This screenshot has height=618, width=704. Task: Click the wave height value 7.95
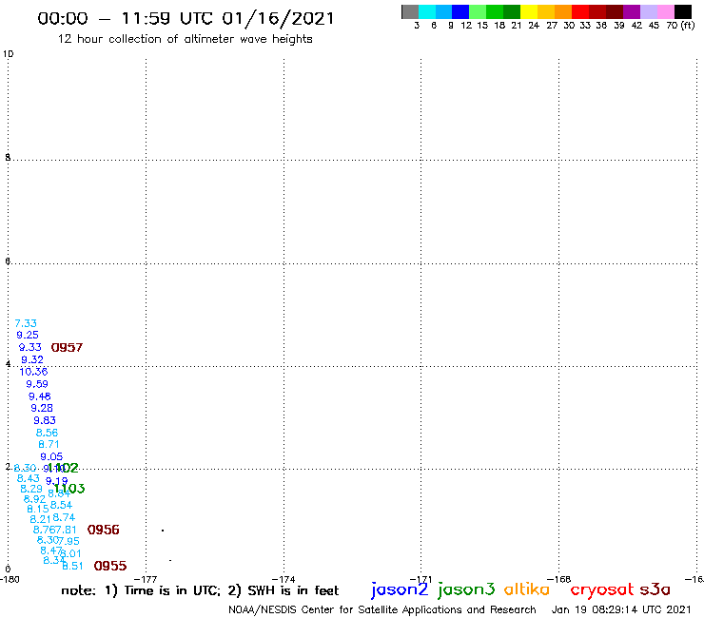[x=69, y=542]
